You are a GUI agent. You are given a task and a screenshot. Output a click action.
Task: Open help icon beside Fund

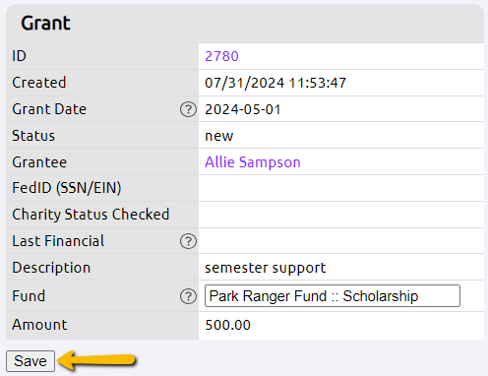(188, 296)
